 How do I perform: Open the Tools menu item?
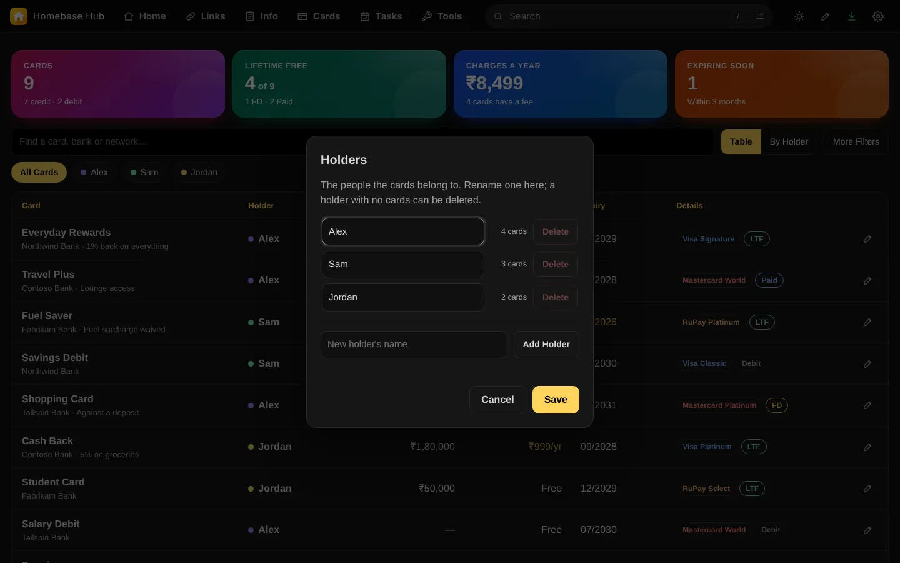[x=442, y=16]
